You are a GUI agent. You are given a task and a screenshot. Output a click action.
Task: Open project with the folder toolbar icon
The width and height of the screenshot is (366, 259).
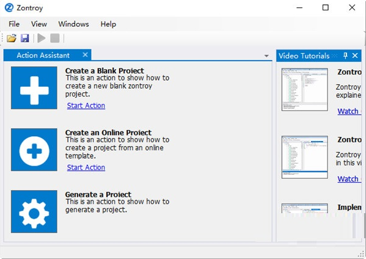(x=12, y=38)
